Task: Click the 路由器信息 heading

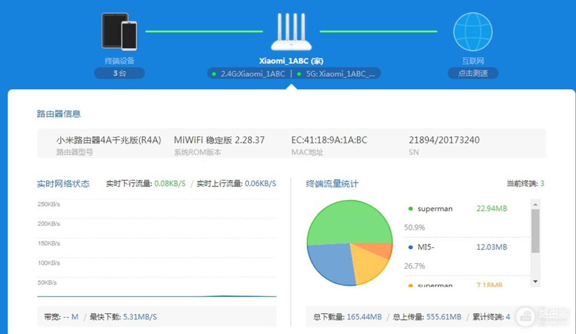Action: pos(59,114)
